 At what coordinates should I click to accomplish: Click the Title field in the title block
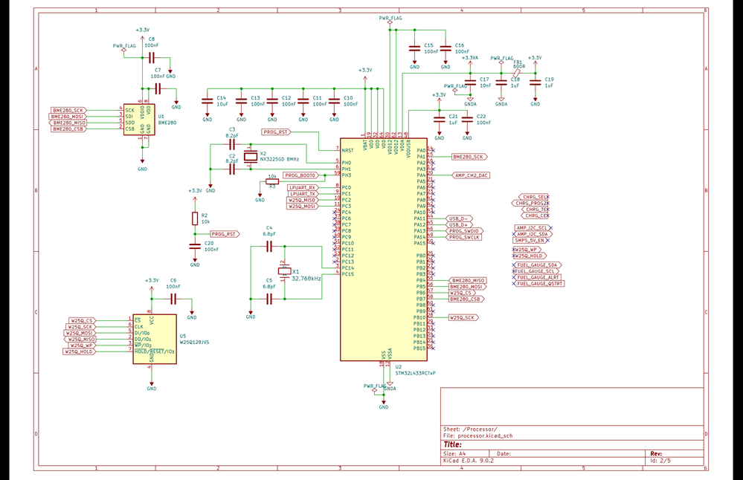(x=453, y=444)
